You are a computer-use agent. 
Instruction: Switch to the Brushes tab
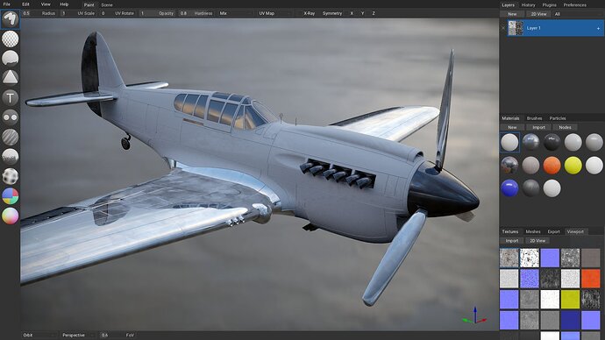534,118
